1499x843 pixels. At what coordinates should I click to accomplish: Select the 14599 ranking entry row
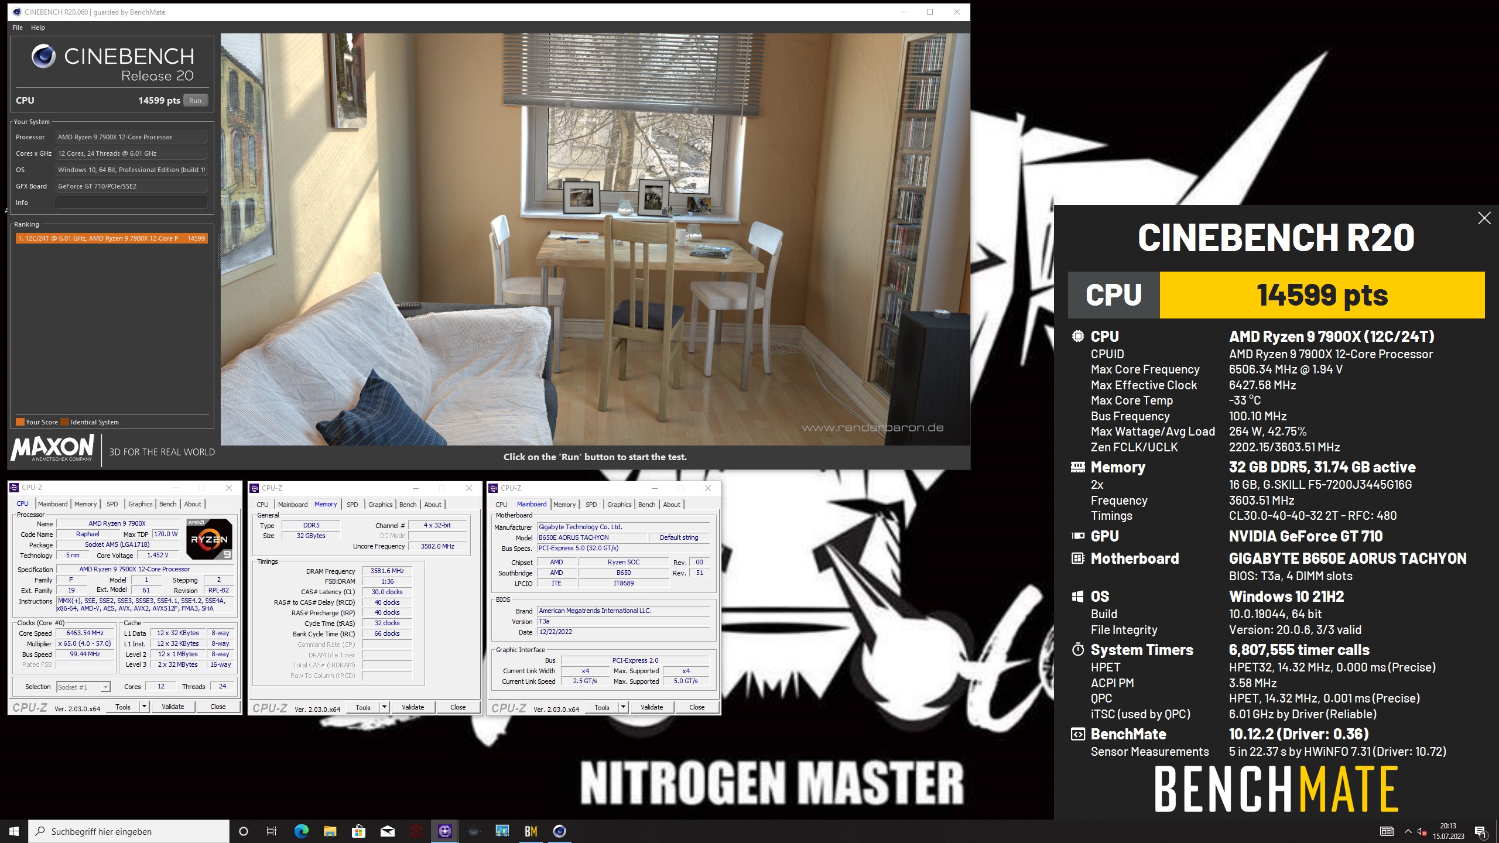(111, 238)
